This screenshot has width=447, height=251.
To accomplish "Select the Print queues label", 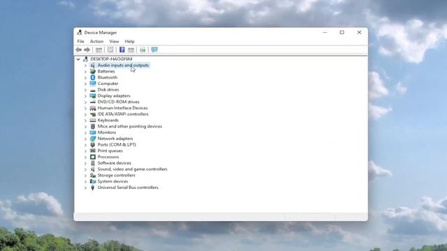I will click(x=110, y=151).
